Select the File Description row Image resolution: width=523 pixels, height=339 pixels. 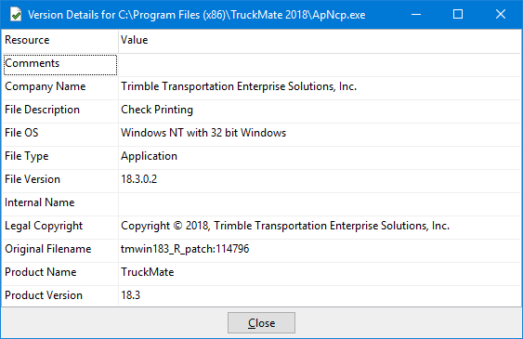click(x=261, y=110)
